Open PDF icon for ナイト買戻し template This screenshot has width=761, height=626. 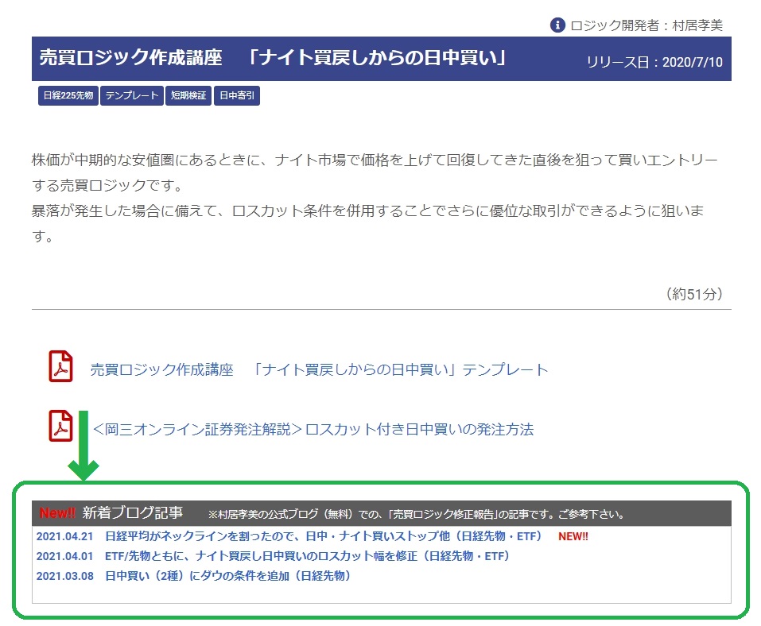(x=60, y=366)
